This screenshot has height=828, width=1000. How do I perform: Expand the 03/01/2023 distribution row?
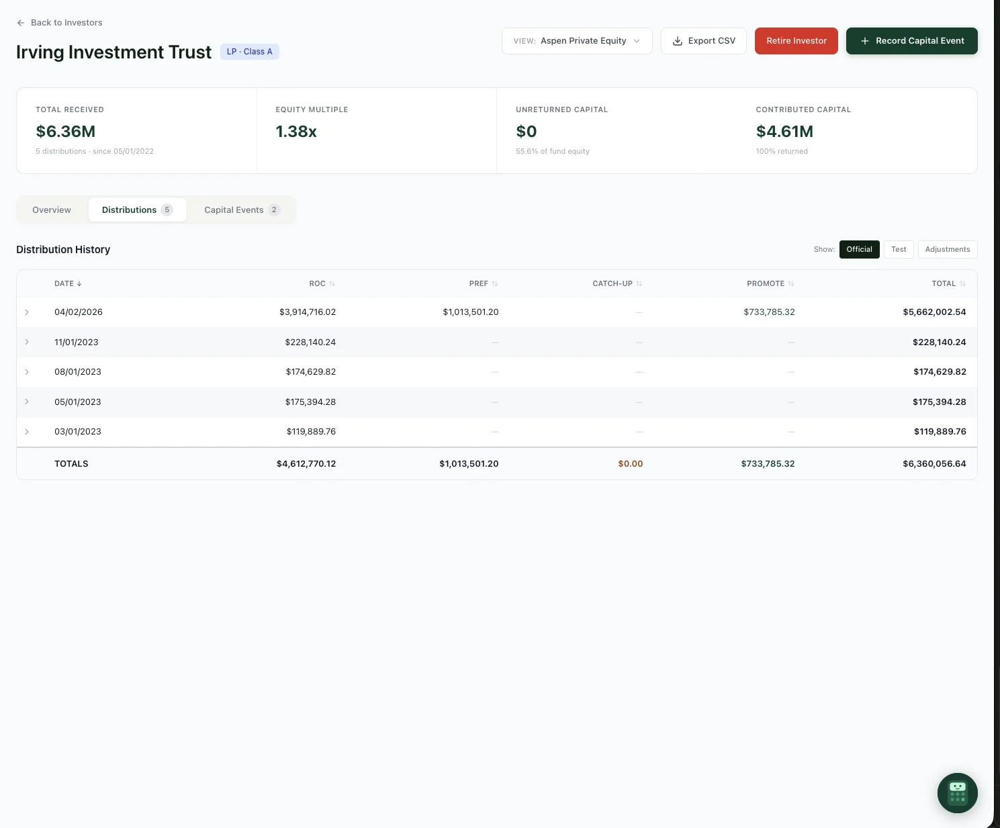(x=27, y=432)
